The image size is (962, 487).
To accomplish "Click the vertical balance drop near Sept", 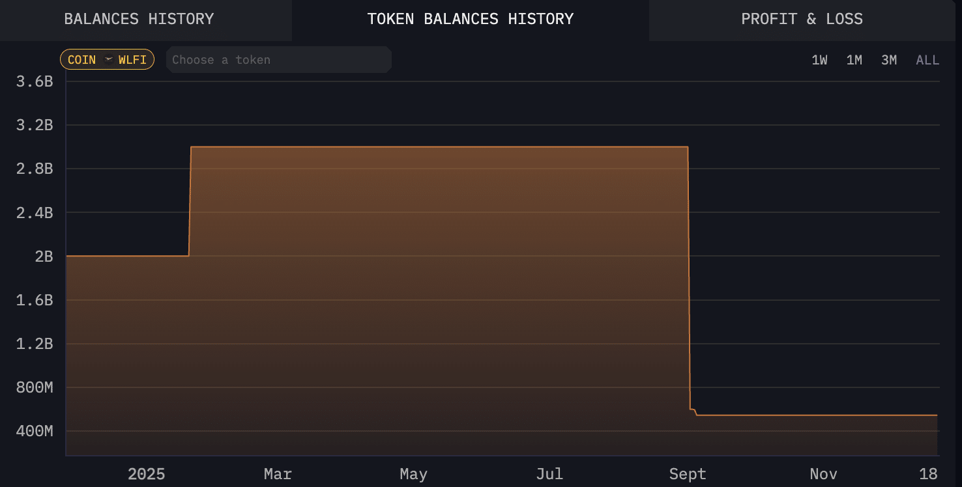I will (689, 273).
